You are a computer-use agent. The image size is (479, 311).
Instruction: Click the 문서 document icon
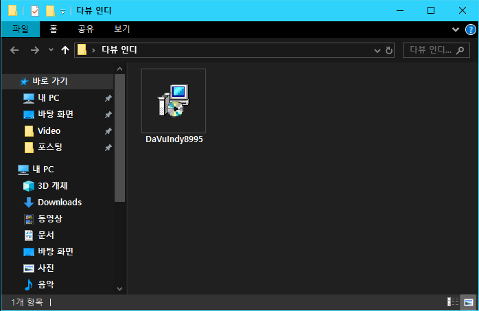[29, 235]
